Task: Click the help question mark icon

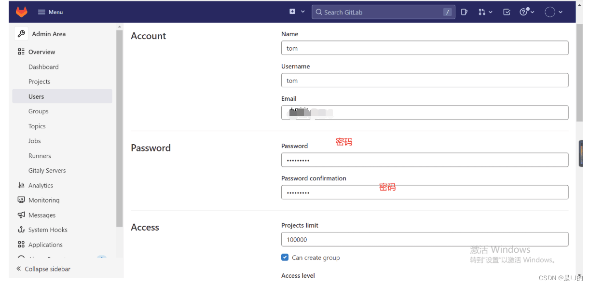Action: pos(524,12)
